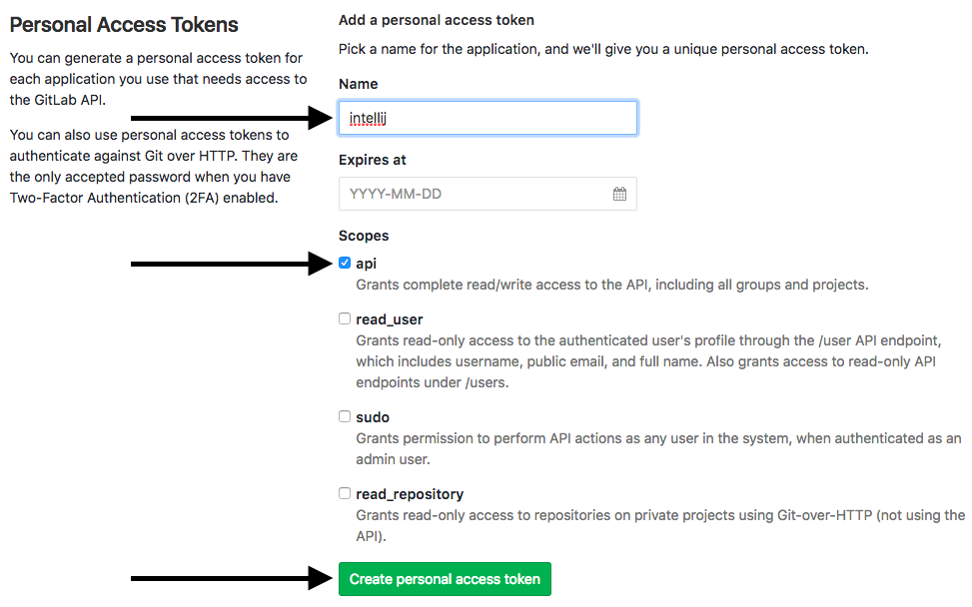This screenshot has width=972, height=607.
Task: Click the Expires at YYYY-MM-DD field
Action: (x=475, y=194)
